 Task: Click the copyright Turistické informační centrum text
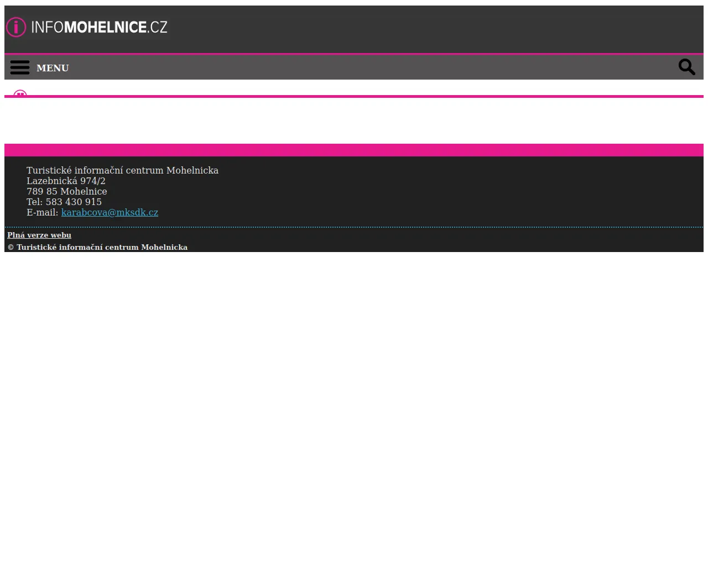[97, 248]
